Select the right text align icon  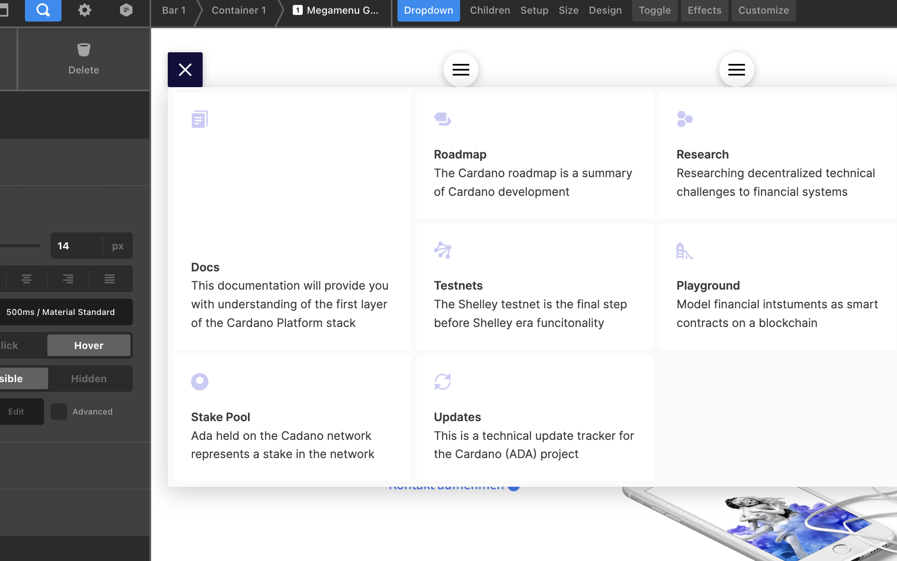(68, 279)
